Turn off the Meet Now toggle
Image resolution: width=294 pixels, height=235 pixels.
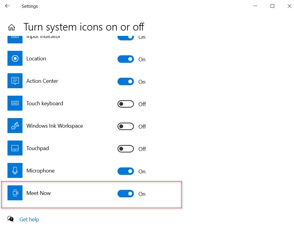pos(126,194)
